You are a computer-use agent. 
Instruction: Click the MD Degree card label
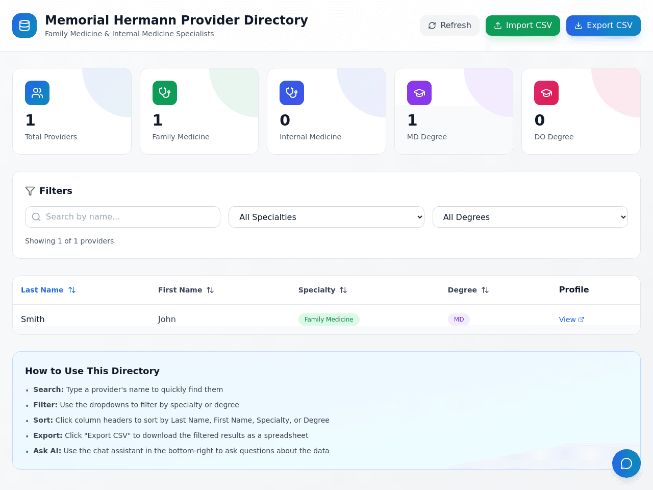[427, 137]
